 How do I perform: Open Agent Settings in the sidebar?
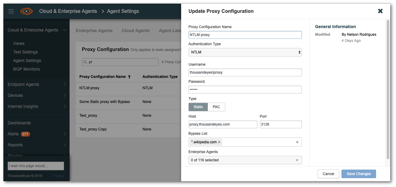click(x=27, y=61)
